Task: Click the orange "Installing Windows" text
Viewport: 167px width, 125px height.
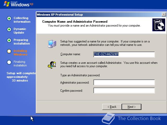Action: tap(20, 53)
